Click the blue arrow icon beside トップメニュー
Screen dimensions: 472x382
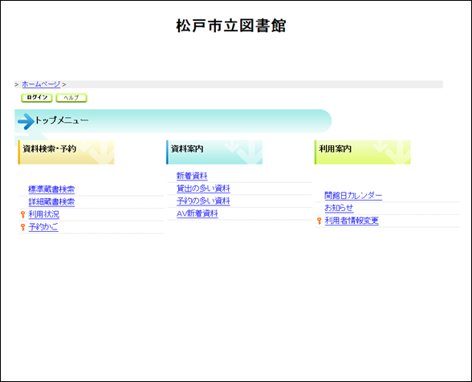coord(26,121)
